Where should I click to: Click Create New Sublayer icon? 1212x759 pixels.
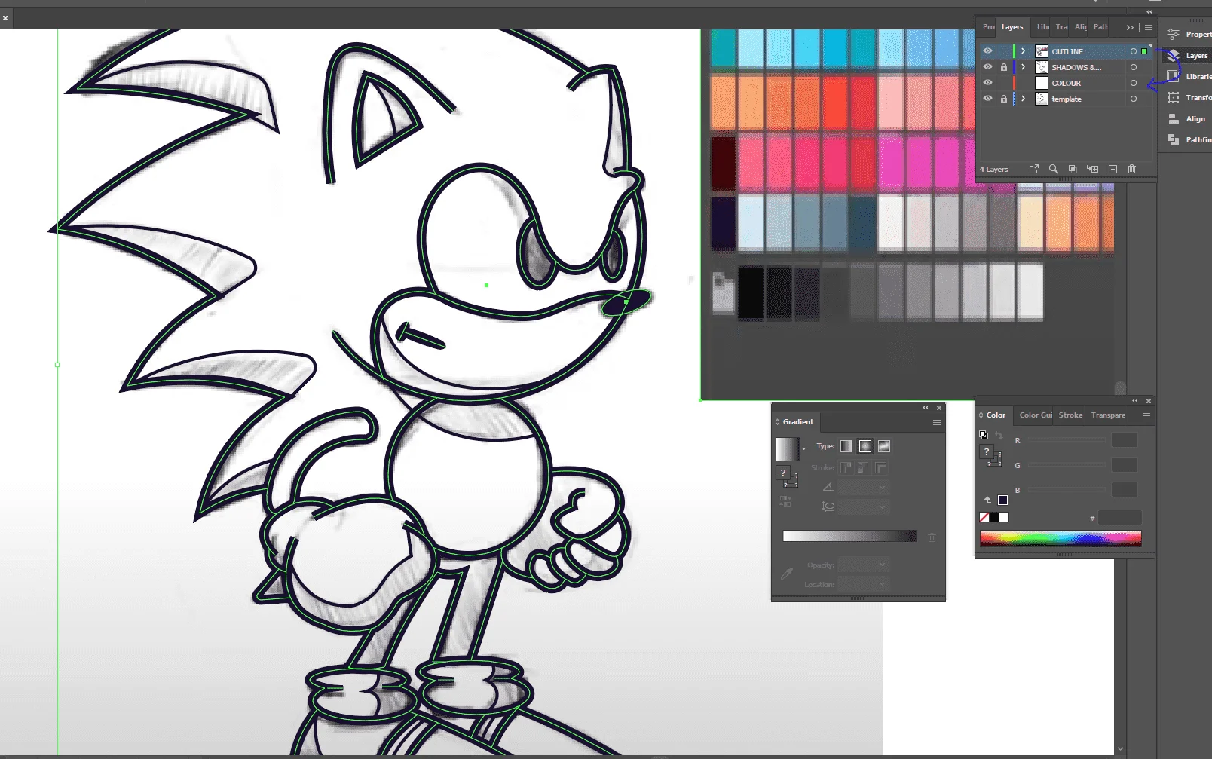(x=1092, y=170)
